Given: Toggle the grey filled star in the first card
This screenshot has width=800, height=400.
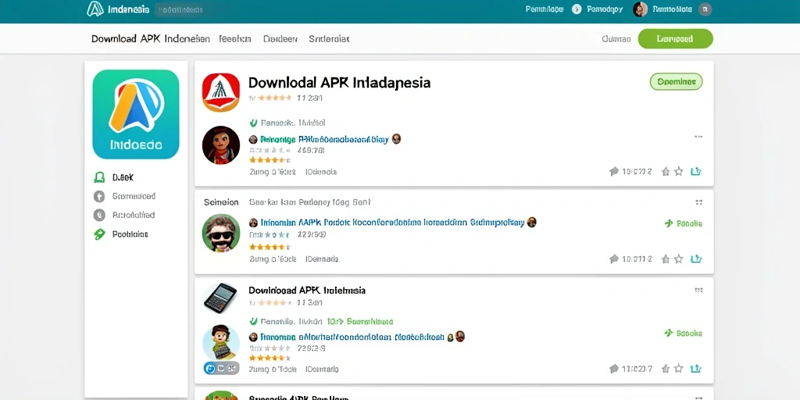Looking at the screenshot, I should pyautogui.click(x=666, y=171).
